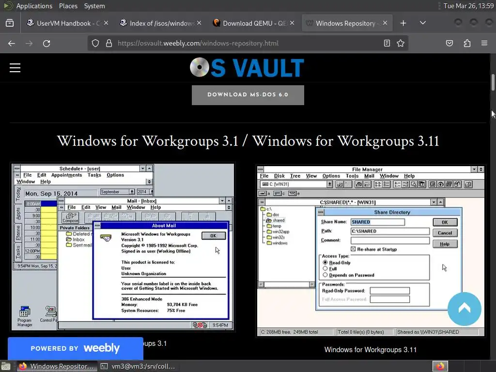Show site connection padlock details
The width and height of the screenshot is (496, 372).
109,43
